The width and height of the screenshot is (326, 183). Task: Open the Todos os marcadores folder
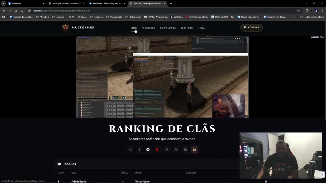[x=312, y=17]
